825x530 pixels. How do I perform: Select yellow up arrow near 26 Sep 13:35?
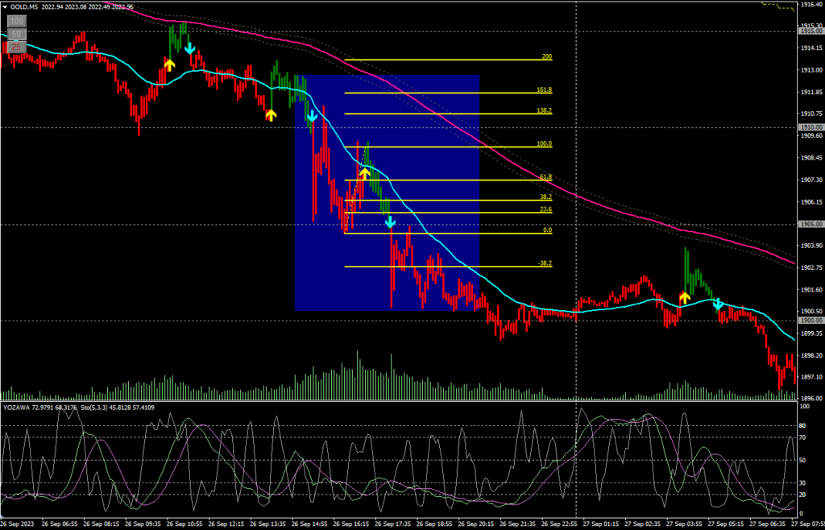tap(271, 114)
